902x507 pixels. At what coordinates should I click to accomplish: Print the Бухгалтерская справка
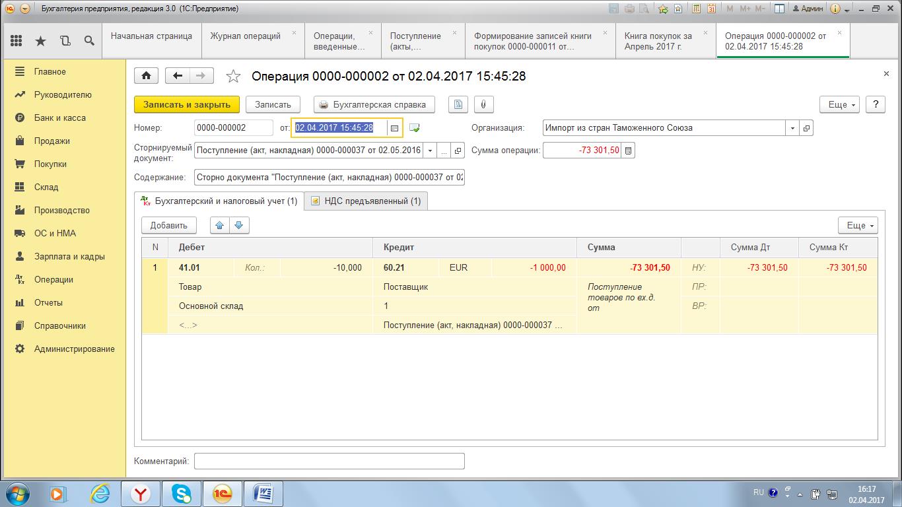point(374,104)
